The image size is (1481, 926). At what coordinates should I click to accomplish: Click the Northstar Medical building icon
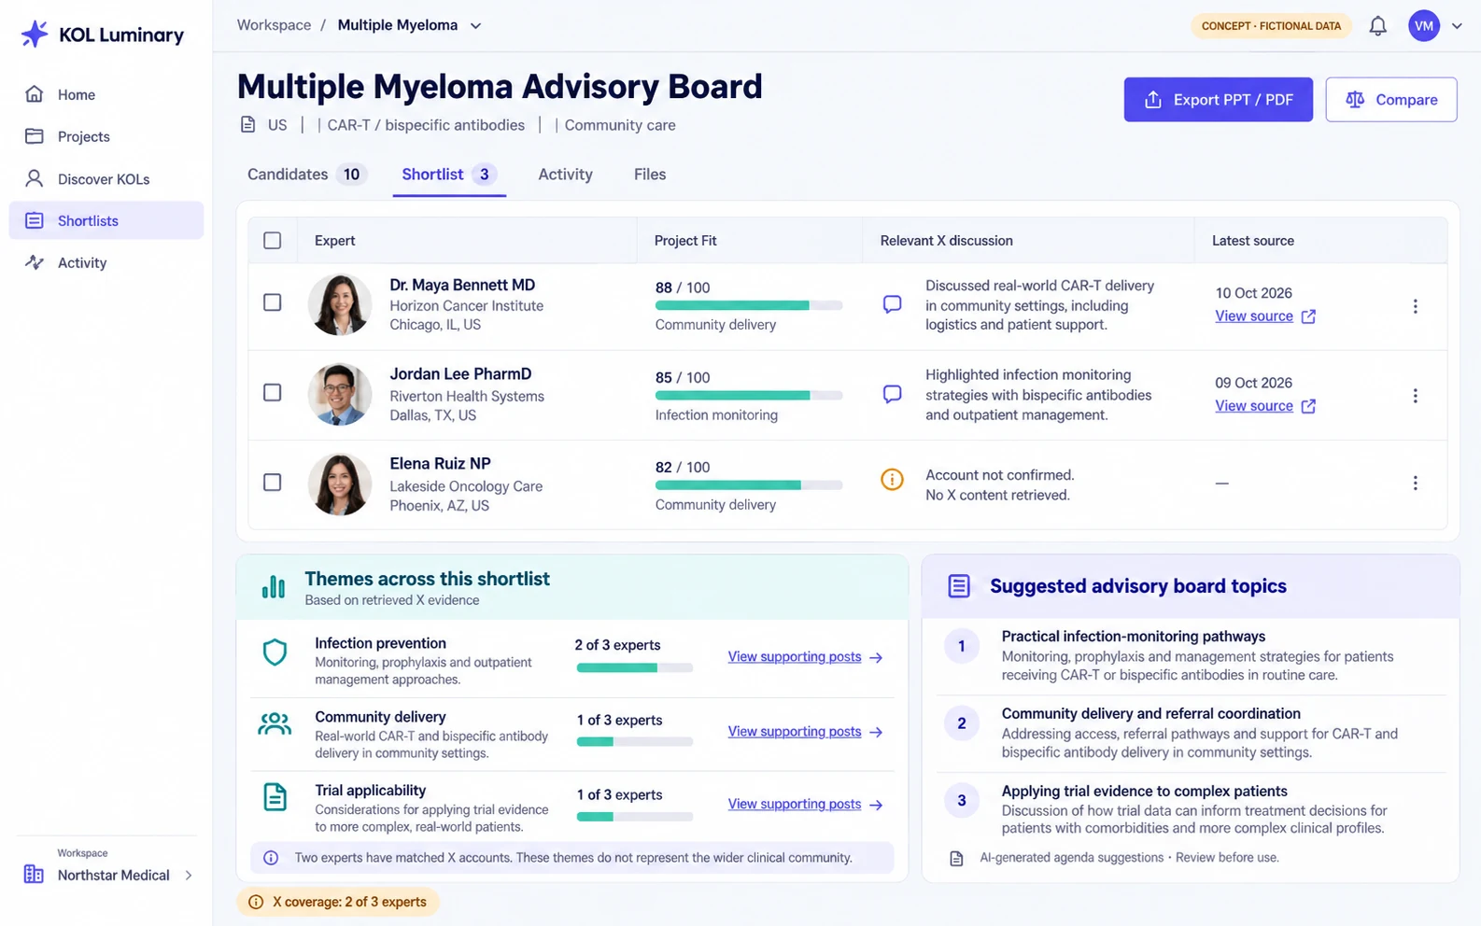[x=34, y=875]
